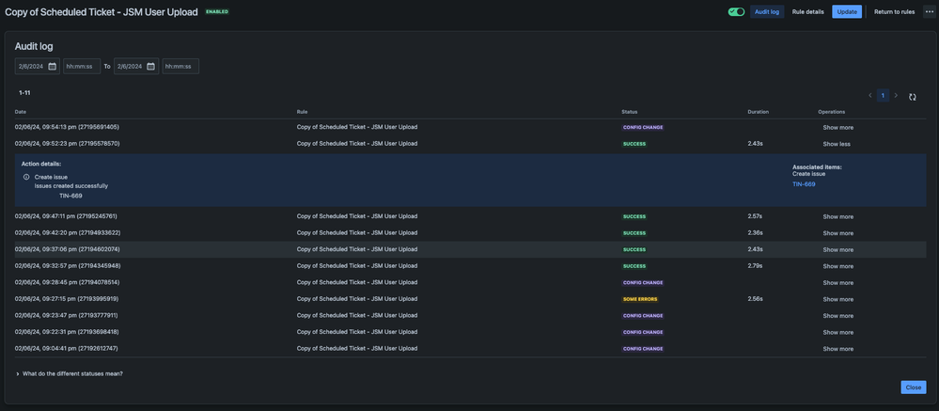Click the 2.36s duration value
This screenshot has width=939, height=411.
click(x=755, y=232)
